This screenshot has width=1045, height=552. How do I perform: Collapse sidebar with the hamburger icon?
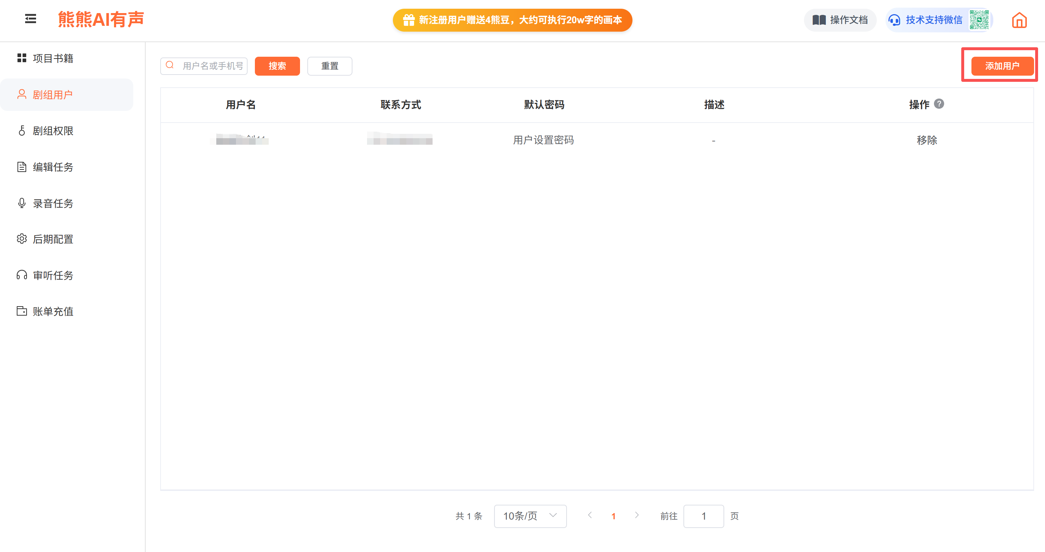[x=31, y=19]
